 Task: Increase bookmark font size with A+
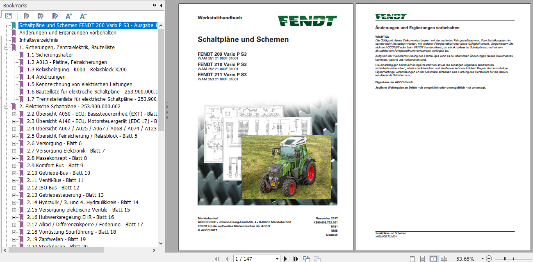[x=68, y=16]
